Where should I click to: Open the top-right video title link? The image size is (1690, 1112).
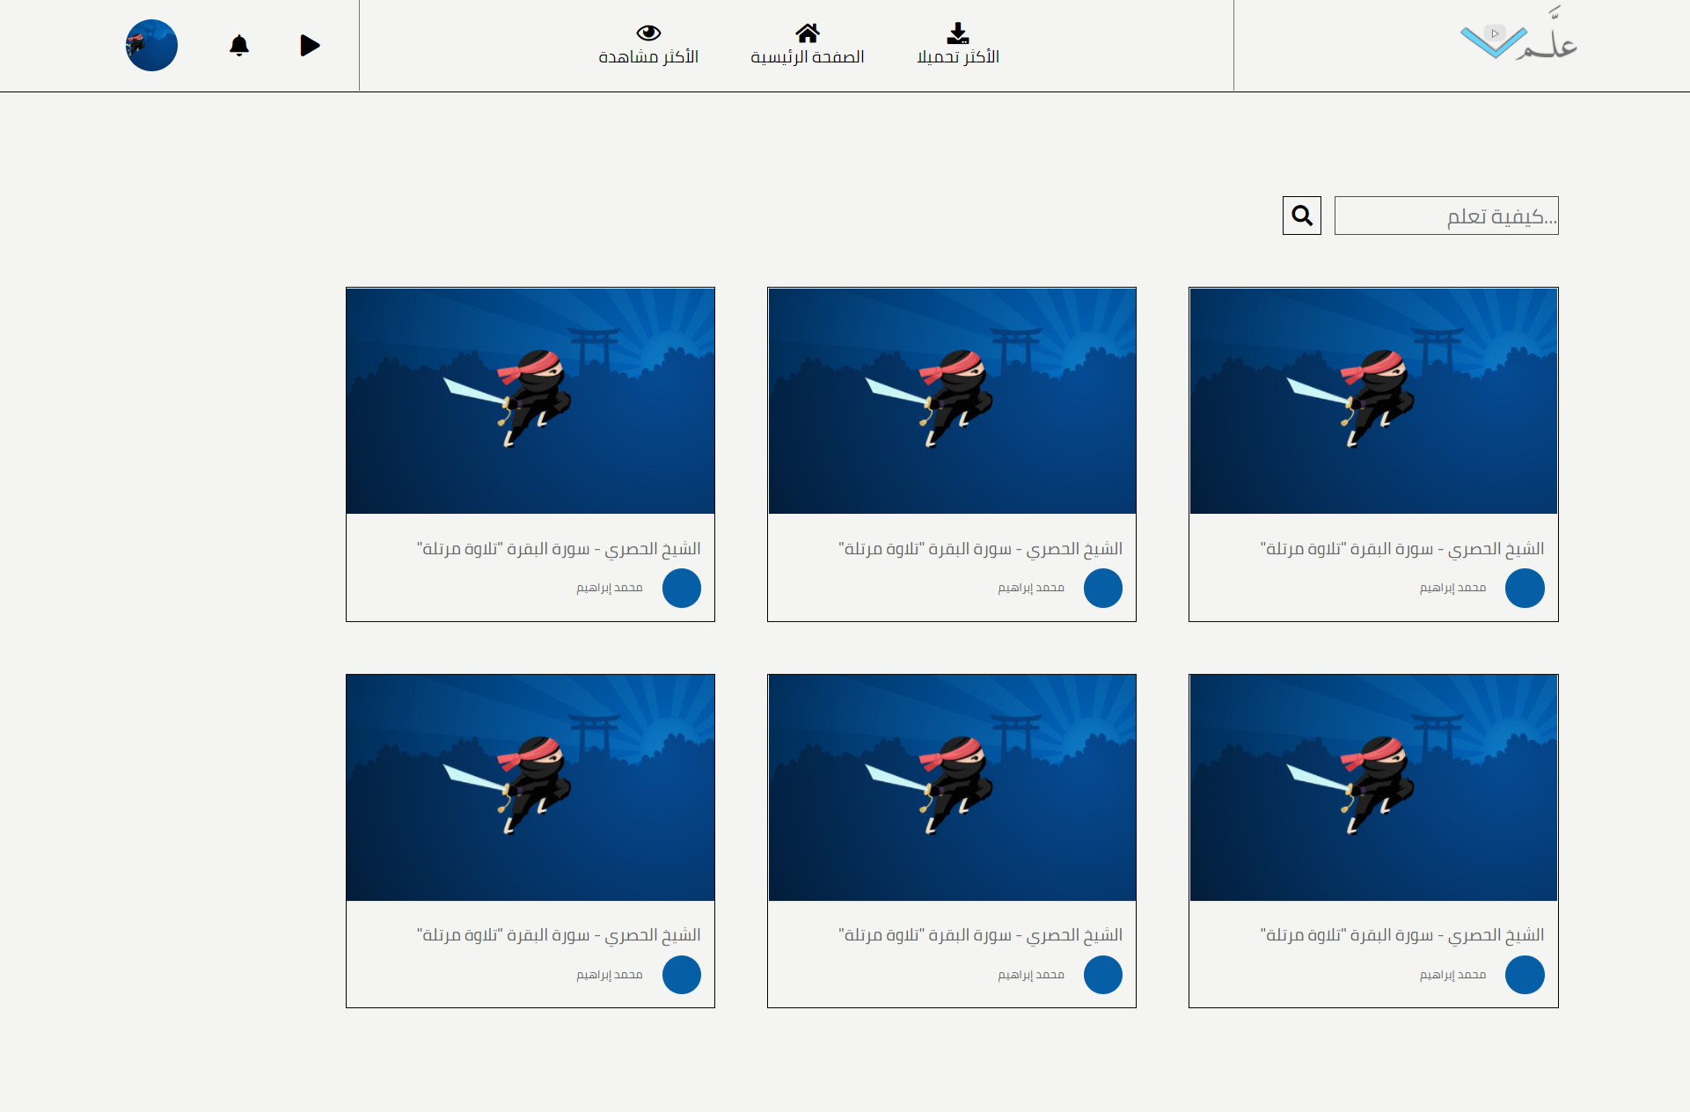coord(1401,548)
